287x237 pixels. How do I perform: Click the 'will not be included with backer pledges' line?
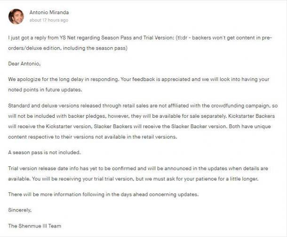click(142, 116)
